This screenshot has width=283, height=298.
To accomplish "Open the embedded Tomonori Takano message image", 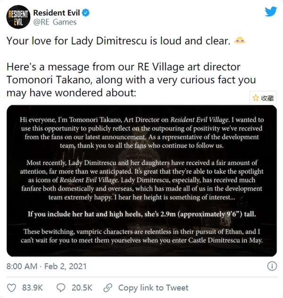I will (x=141, y=181).
